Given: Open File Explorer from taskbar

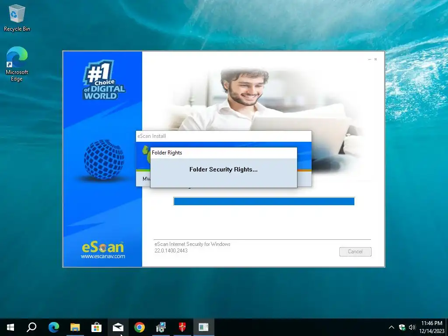Looking at the screenshot, I should tap(75, 327).
